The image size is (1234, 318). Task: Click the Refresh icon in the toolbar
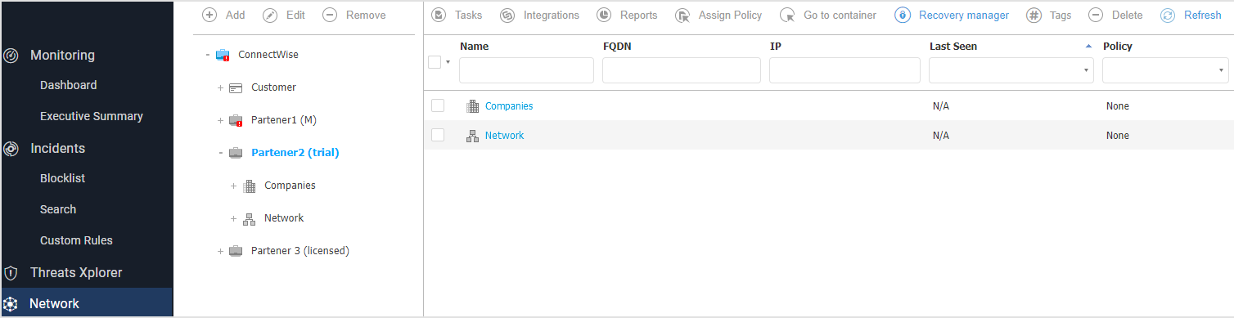[1168, 16]
